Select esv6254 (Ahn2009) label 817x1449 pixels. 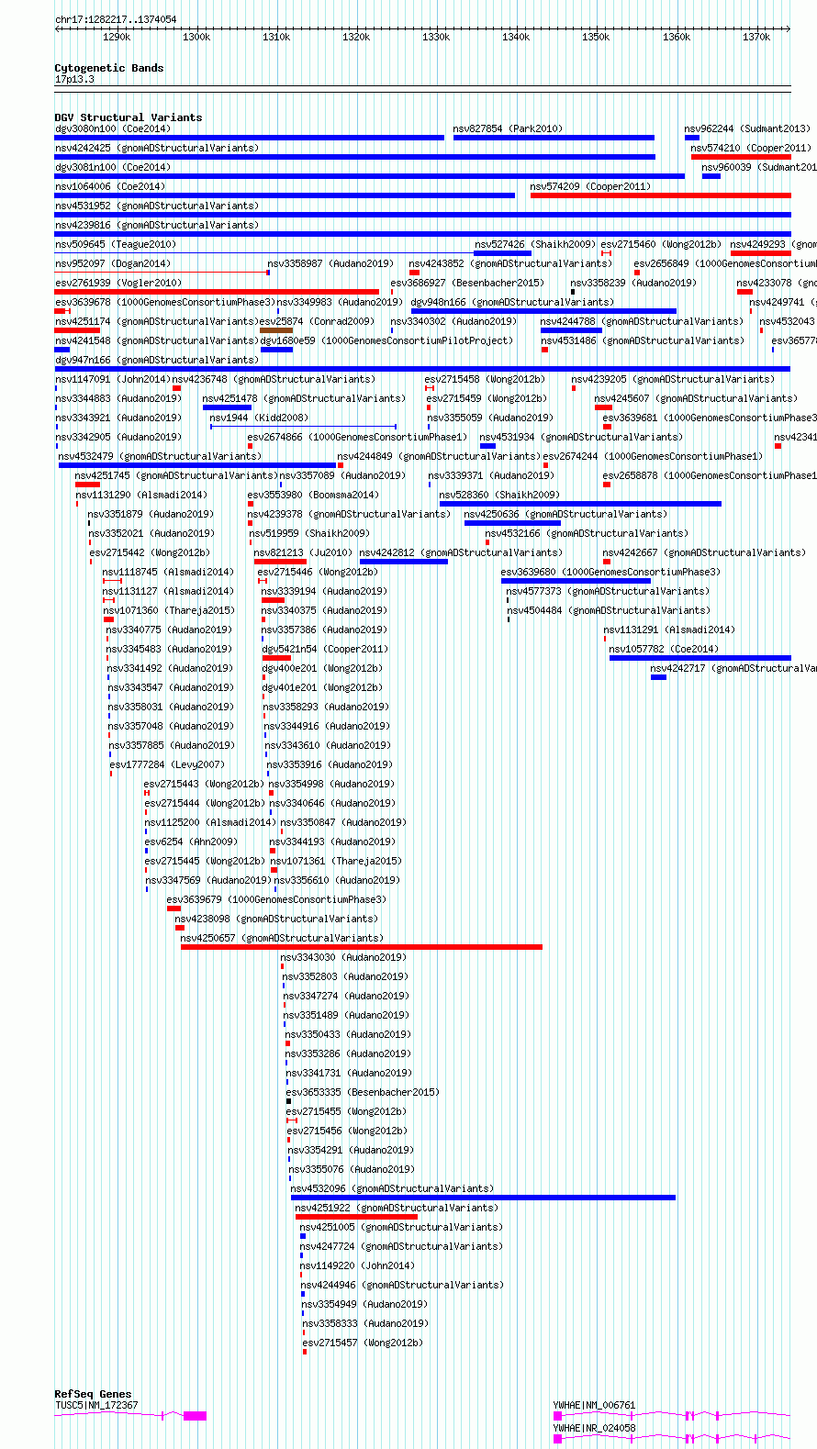[191, 842]
